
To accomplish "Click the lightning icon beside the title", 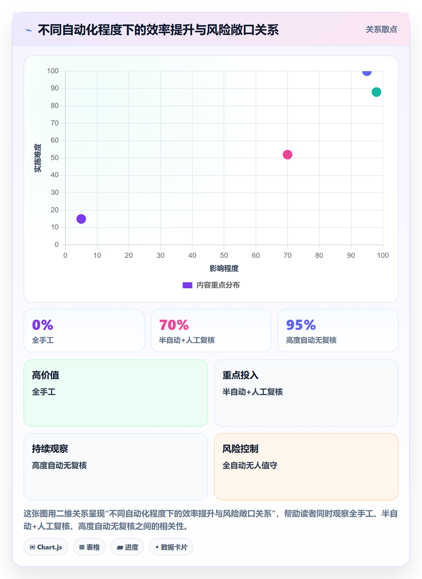I will click(x=29, y=30).
